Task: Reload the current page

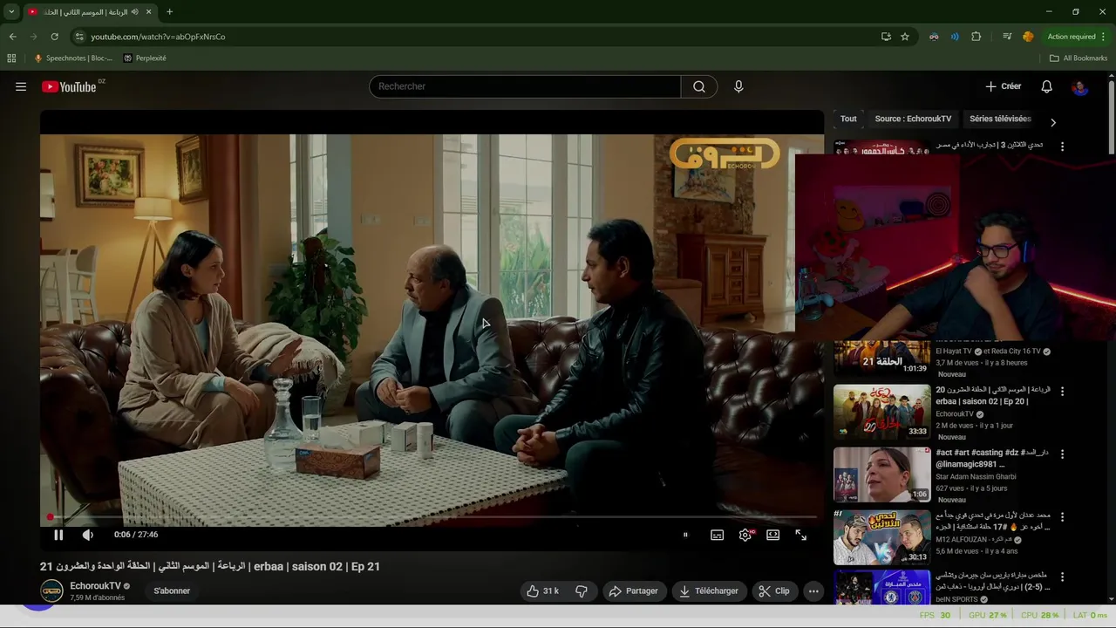Action: (x=54, y=37)
